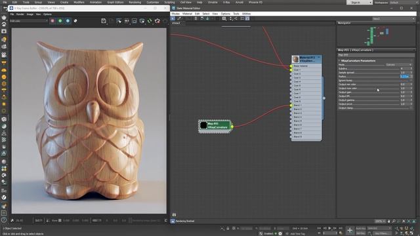Click the teapot render icon in frame buffer

click(x=157, y=21)
